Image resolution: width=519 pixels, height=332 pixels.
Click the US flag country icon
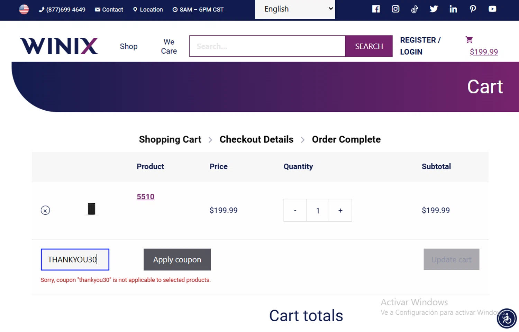[x=24, y=9]
